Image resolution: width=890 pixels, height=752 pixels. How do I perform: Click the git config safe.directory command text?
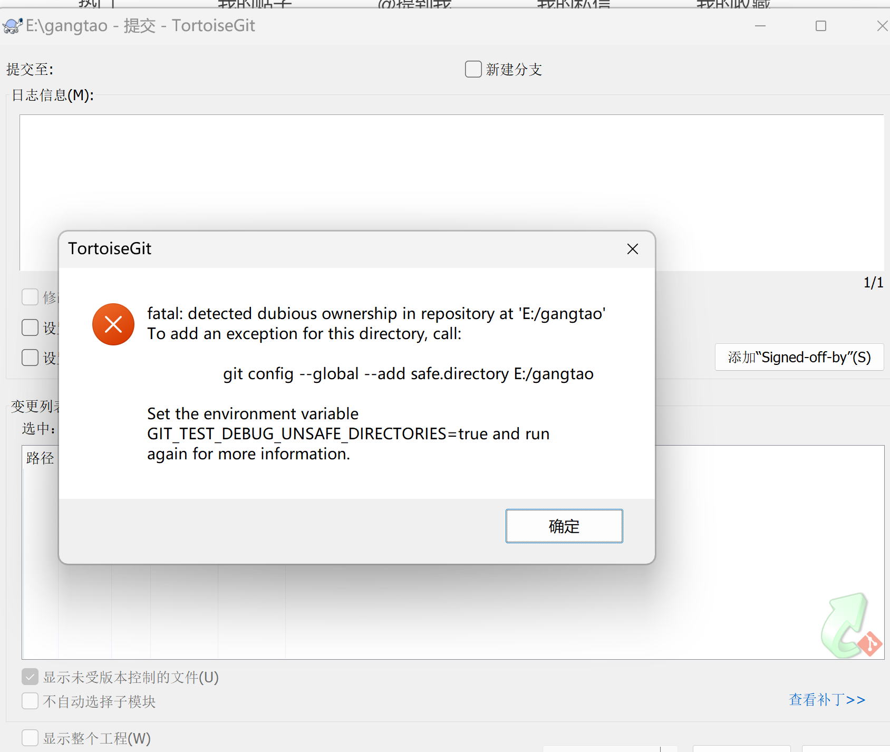click(408, 373)
